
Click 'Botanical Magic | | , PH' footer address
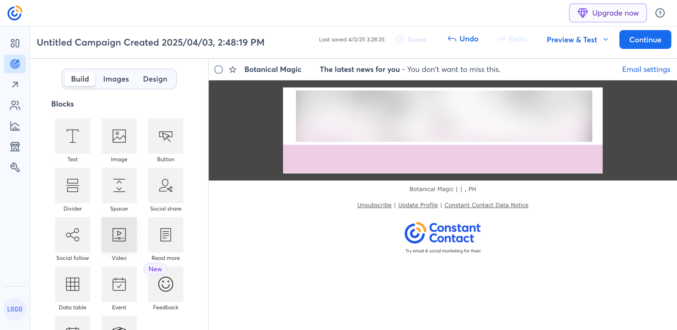coord(443,189)
